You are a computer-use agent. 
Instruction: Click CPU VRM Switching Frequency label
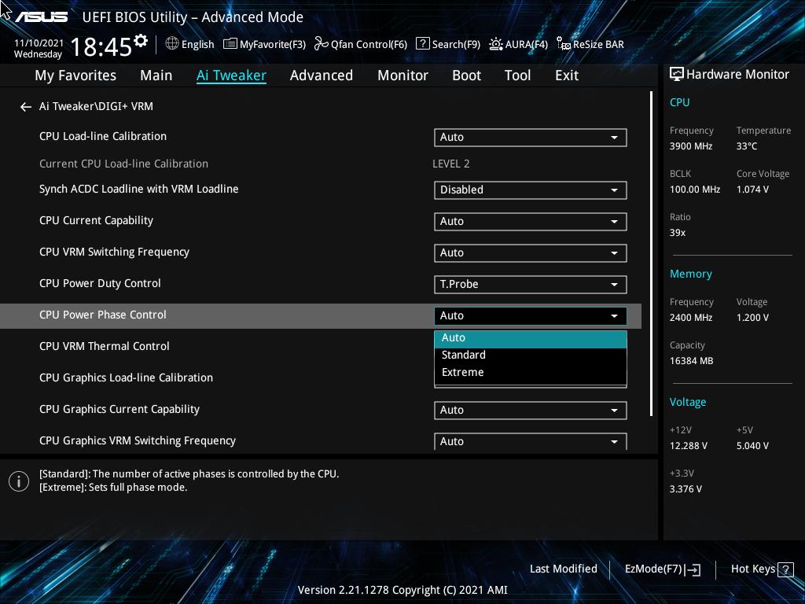pyautogui.click(x=114, y=252)
